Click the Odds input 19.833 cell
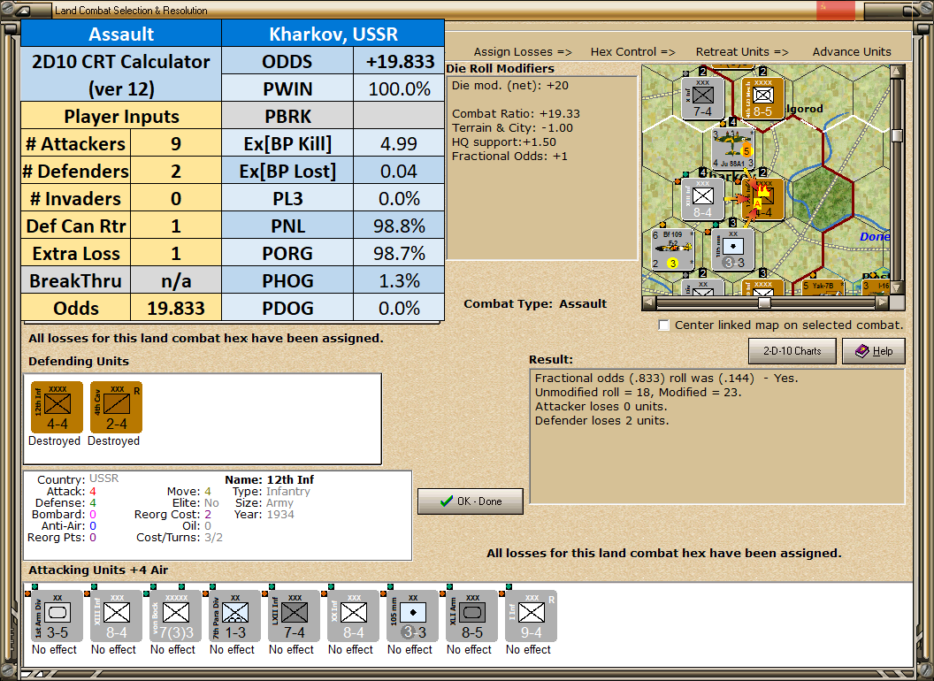Viewport: 934px width, 681px height. 176,308
